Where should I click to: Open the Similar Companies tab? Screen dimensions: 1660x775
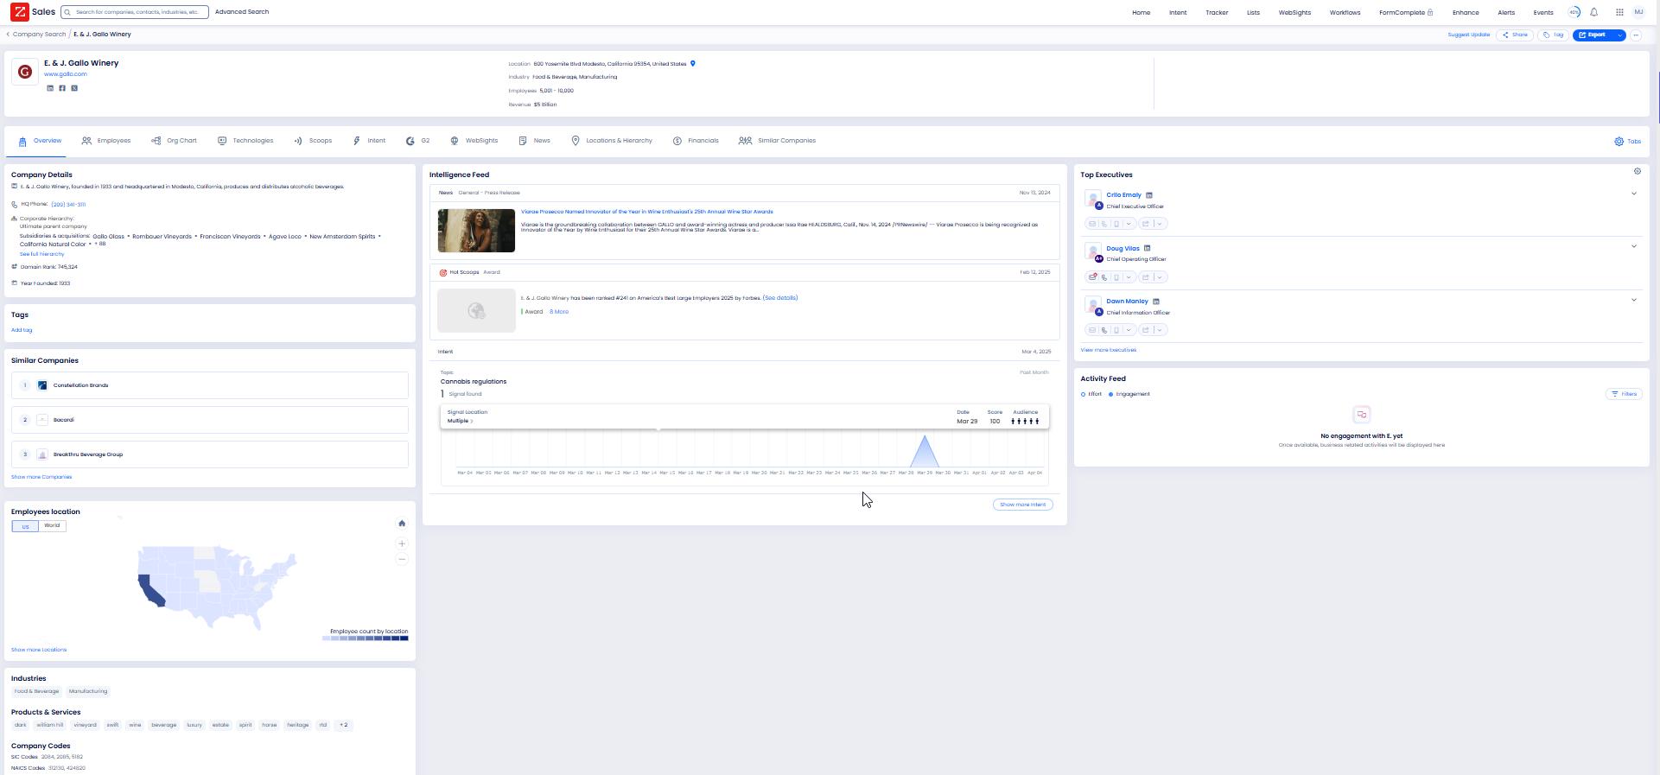[777, 141]
